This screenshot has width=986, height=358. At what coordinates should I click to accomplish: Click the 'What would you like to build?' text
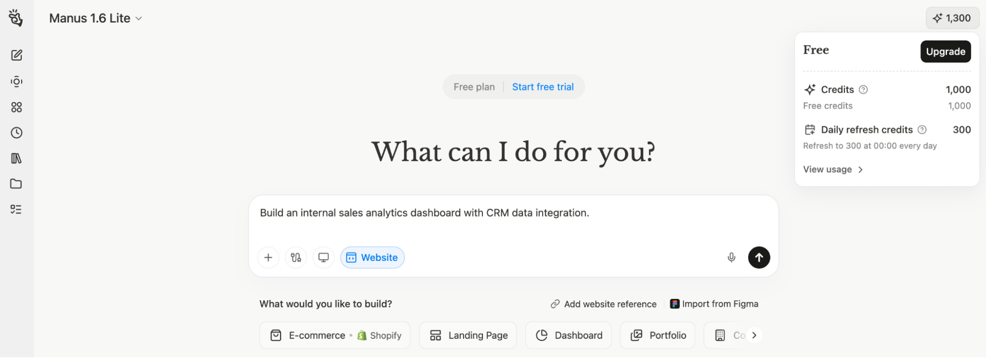pos(326,304)
